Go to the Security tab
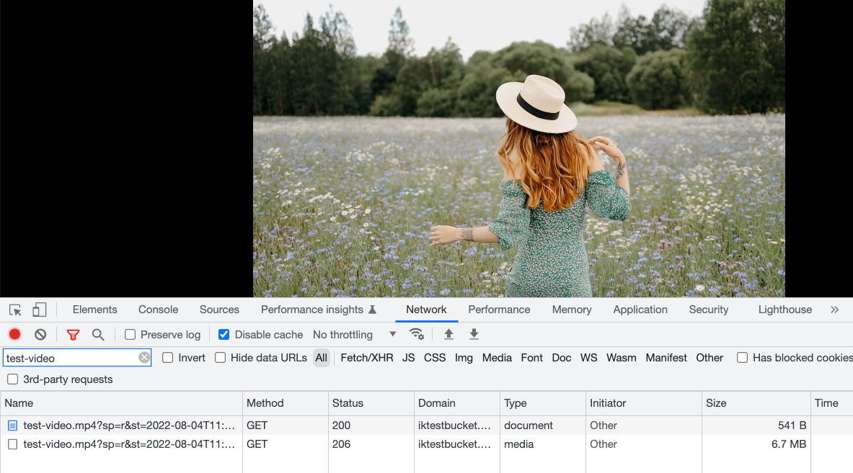 [708, 310]
